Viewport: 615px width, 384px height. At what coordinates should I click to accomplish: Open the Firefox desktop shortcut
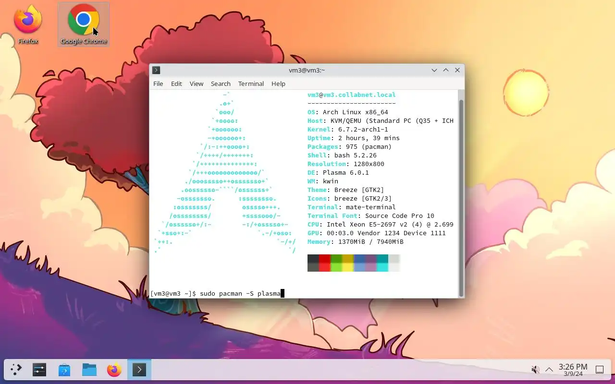(x=28, y=25)
